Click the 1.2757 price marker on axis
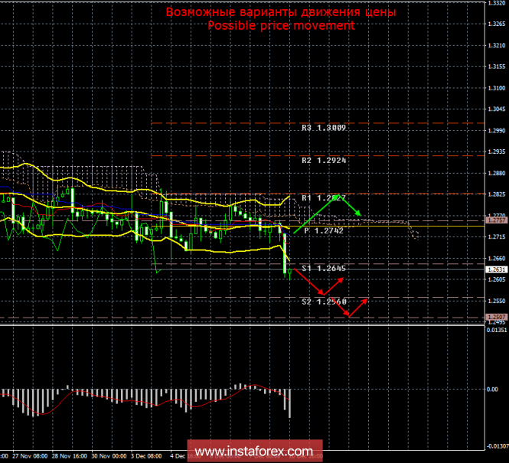This screenshot has width=509, height=463. (495, 220)
